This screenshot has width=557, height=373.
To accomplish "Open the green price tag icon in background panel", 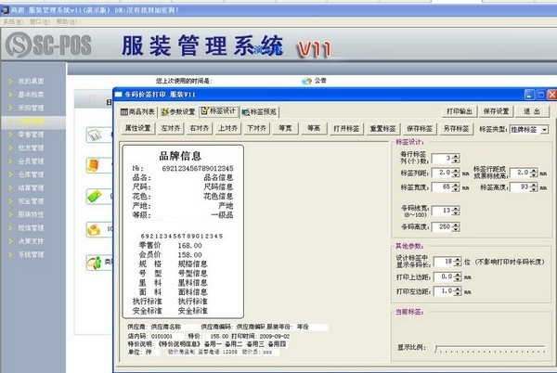I will pos(95,197).
